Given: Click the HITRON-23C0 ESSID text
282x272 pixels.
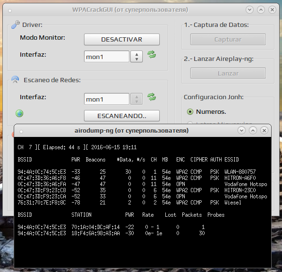Looking at the screenshot, I should [240, 190].
